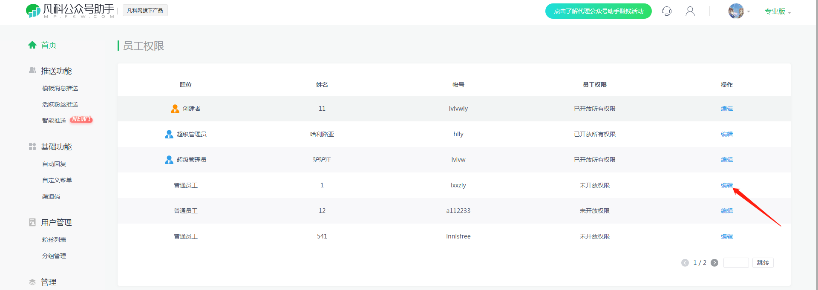The width and height of the screenshot is (818, 290).
Task: Edit the lxxzly account row
Action: (x=727, y=185)
